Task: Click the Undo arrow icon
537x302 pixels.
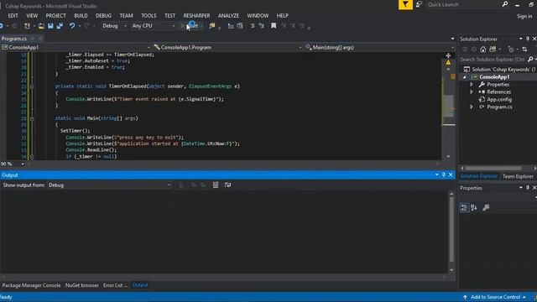Action: tap(72, 26)
